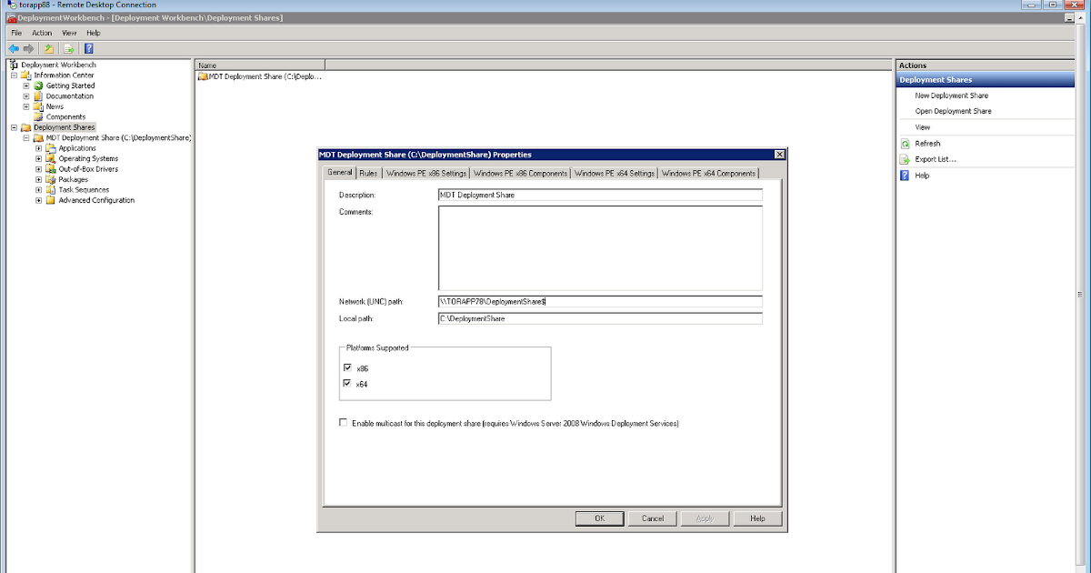Click the Back arrow in the toolbar
The image size is (1091, 573).
[13, 48]
